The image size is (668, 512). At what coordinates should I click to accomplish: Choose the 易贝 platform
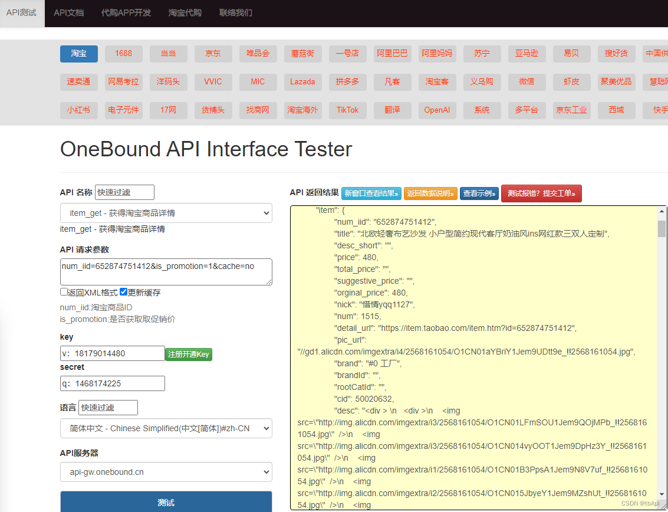(572, 54)
